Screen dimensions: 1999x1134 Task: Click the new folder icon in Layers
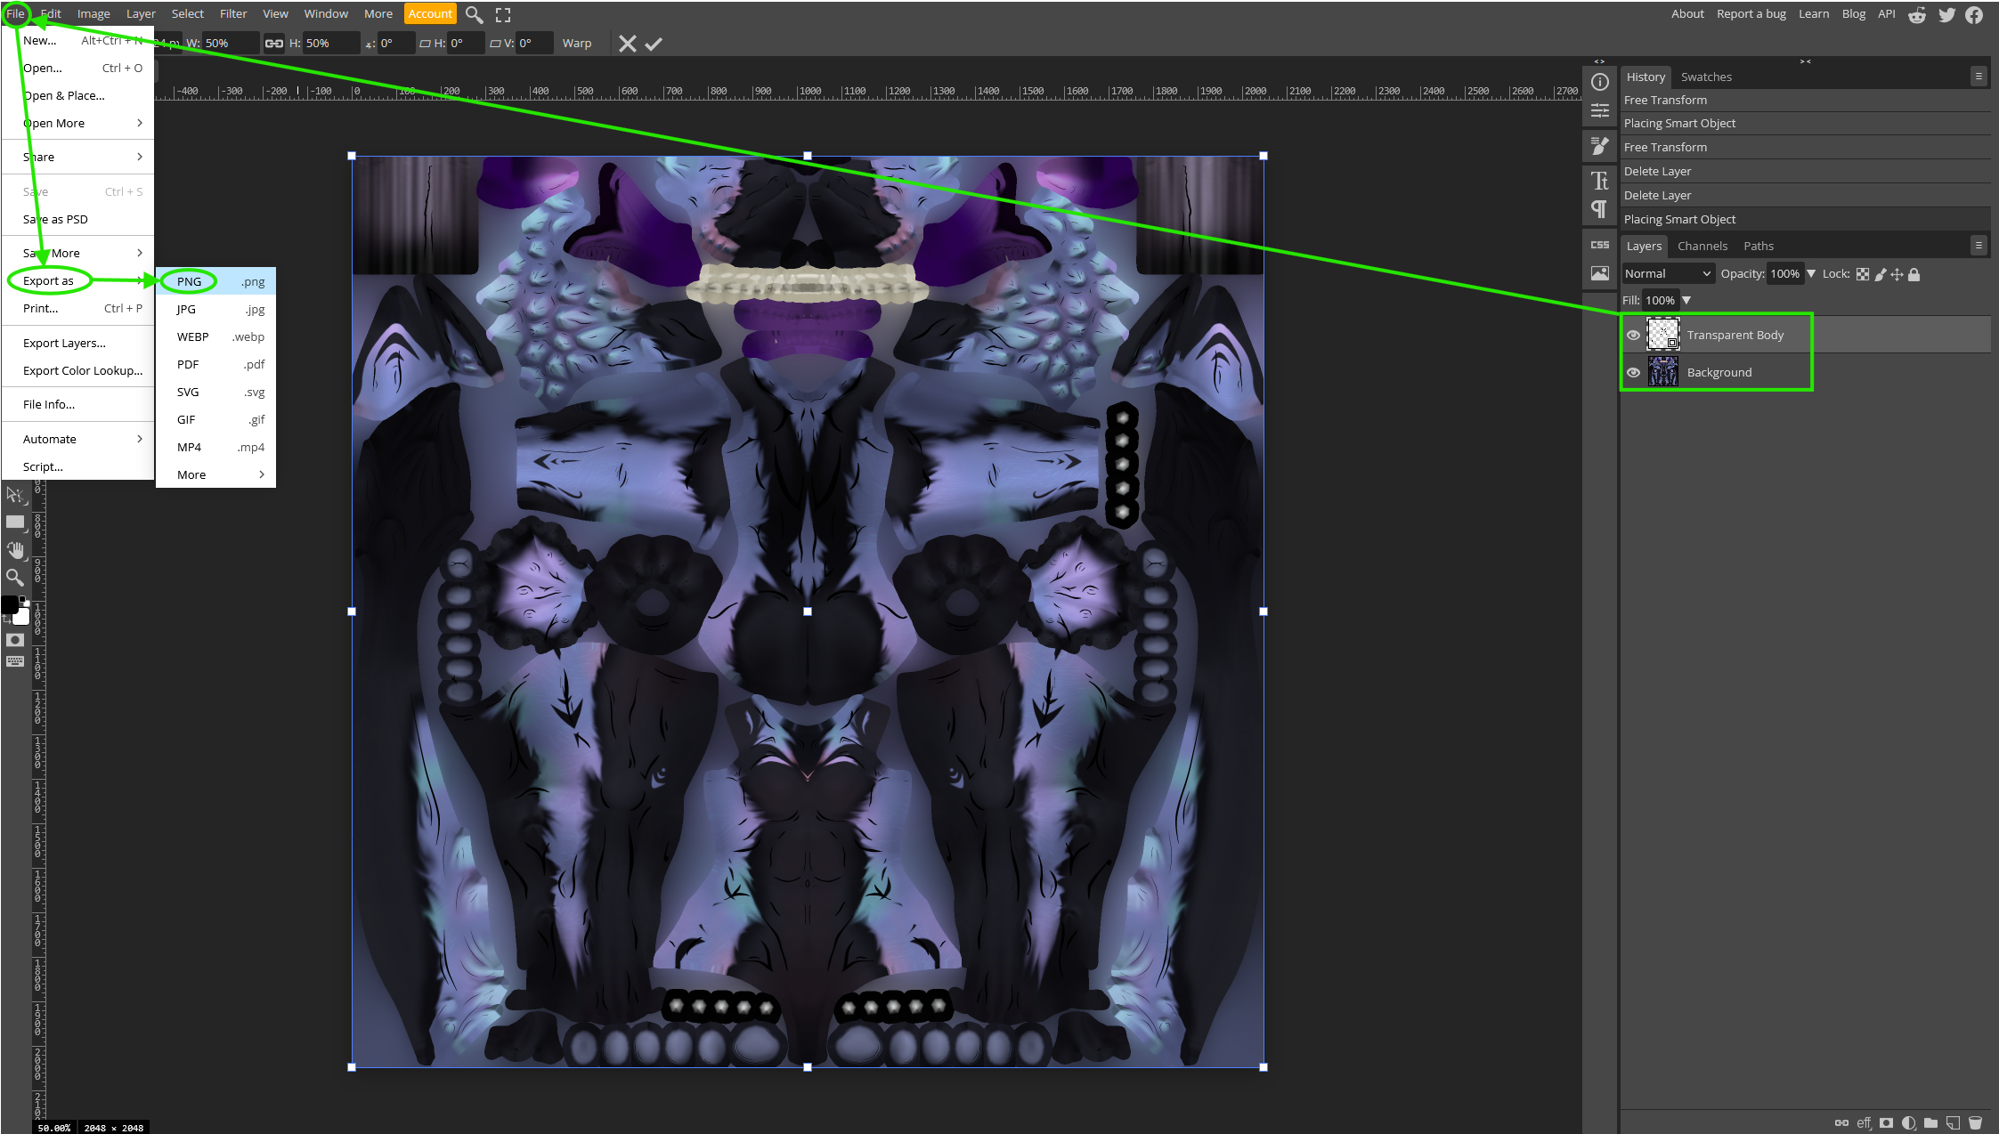1930,1122
